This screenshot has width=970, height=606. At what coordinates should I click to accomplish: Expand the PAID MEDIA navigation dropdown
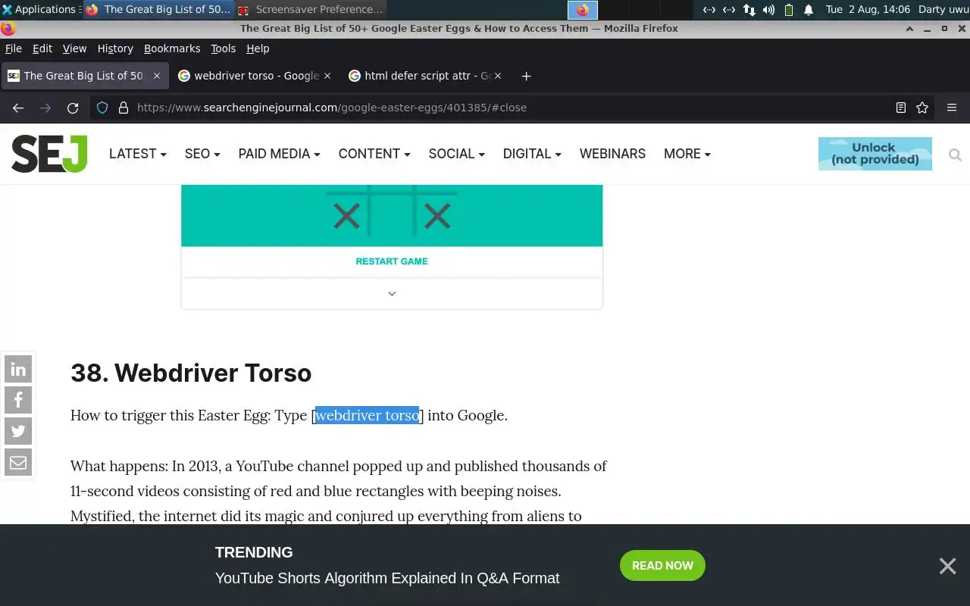(279, 154)
